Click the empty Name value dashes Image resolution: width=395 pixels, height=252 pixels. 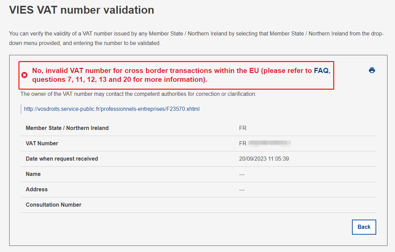(242, 175)
